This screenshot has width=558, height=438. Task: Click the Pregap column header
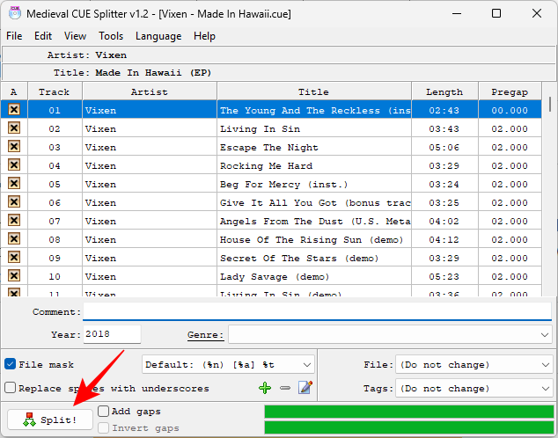pos(510,91)
